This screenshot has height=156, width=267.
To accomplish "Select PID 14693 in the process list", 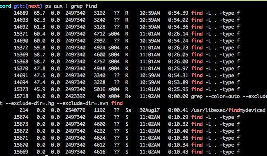I will [21, 20].
